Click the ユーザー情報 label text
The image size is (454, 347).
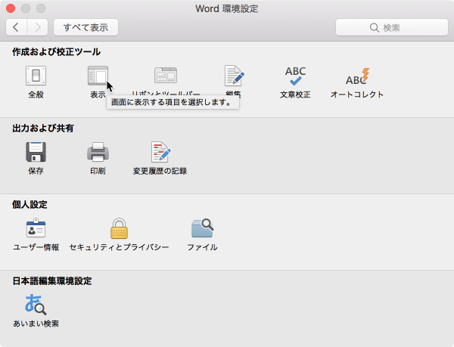(36, 247)
